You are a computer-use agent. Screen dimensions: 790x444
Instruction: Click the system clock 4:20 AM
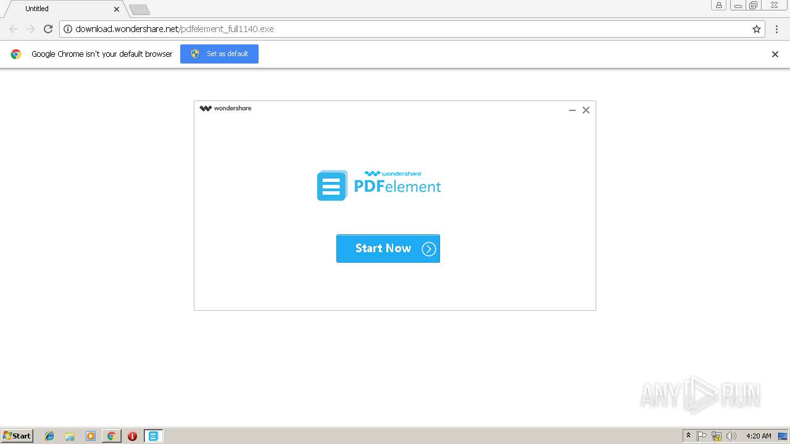759,436
